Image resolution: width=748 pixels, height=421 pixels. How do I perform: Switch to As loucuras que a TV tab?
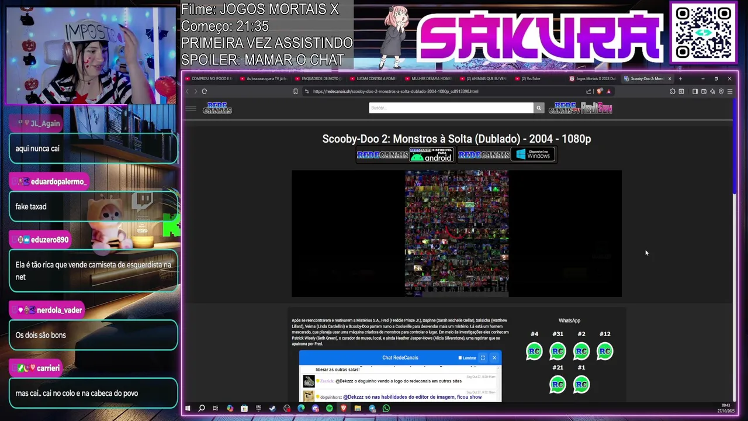[x=264, y=78]
